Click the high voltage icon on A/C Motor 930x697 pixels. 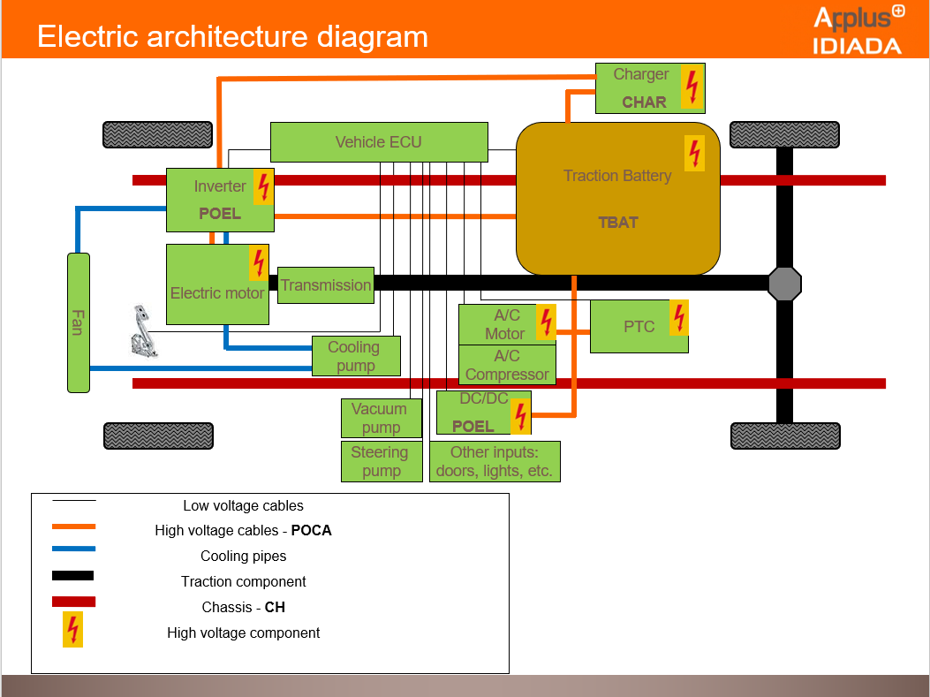(544, 322)
